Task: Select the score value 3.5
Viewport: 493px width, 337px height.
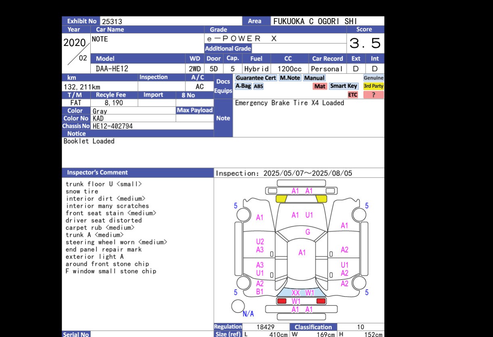Action: tap(365, 43)
